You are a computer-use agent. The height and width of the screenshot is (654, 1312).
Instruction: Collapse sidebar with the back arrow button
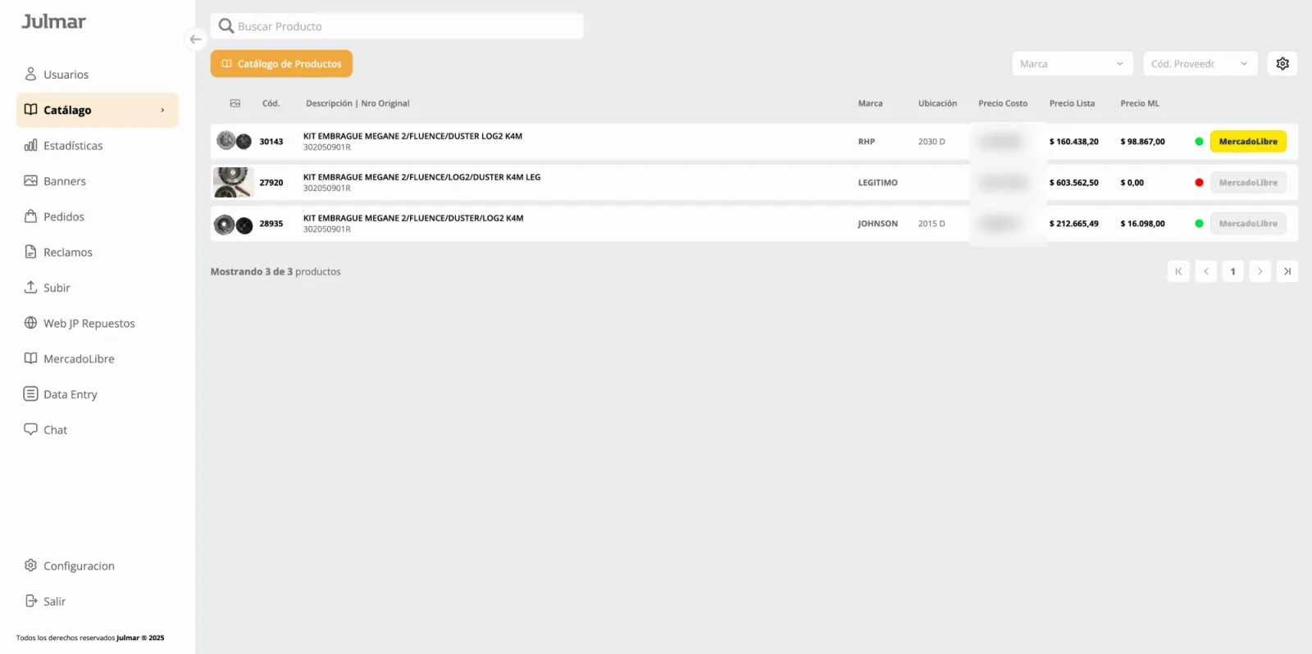[x=195, y=39]
